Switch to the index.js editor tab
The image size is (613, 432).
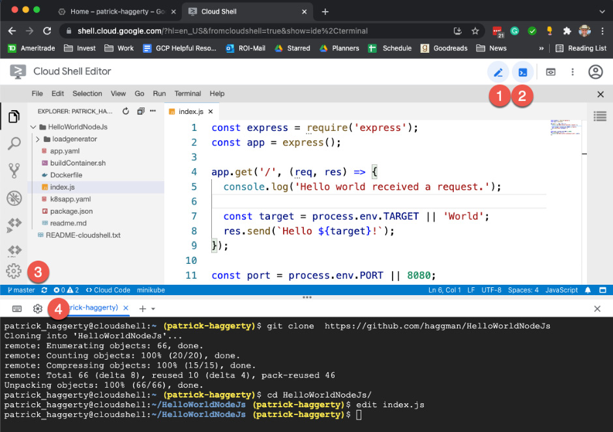(191, 111)
